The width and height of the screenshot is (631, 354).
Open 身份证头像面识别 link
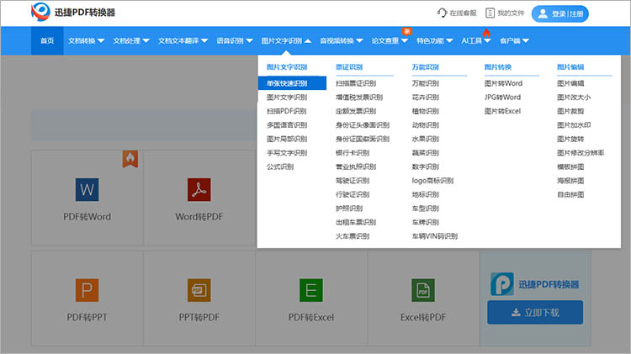coord(363,125)
